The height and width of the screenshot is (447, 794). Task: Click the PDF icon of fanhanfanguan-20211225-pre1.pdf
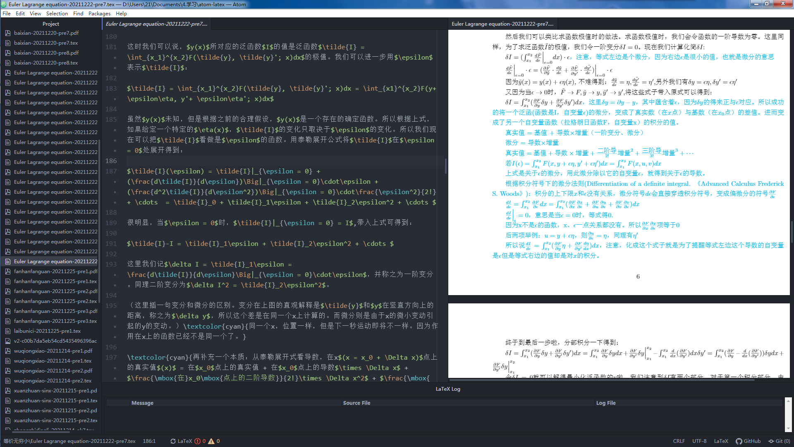coord(7,272)
